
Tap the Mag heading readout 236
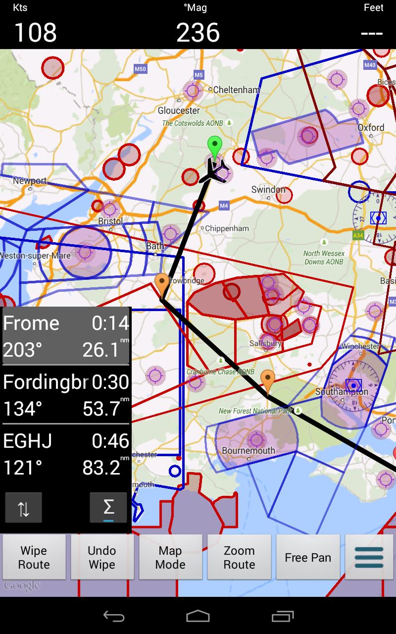click(198, 33)
